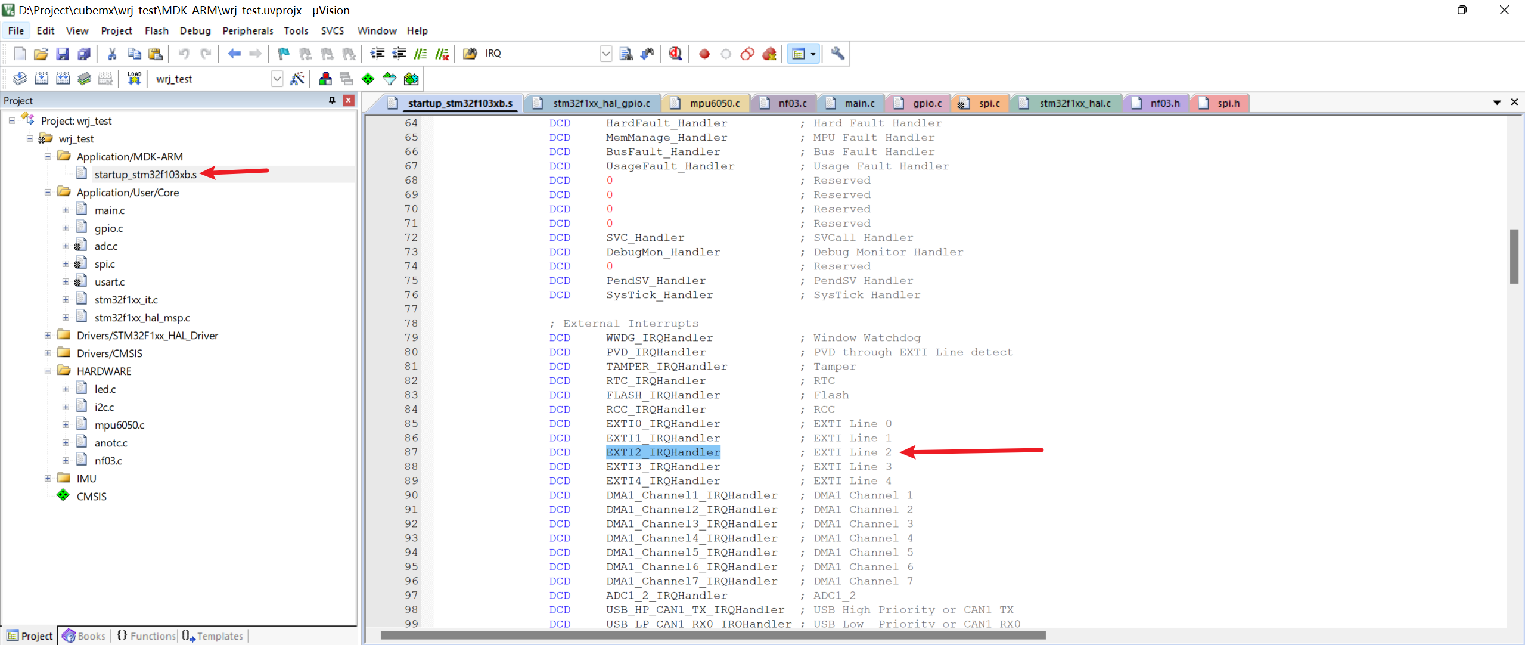
Task: Uncomment the selection using slashes with red X icon
Action: [442, 54]
